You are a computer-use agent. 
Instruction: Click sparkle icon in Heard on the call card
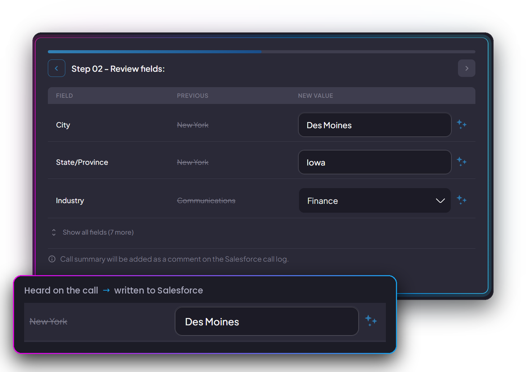pos(371,321)
